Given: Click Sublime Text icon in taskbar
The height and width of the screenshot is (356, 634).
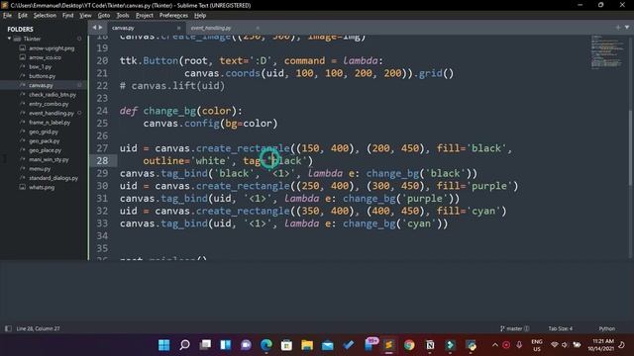Looking at the screenshot, I should pyautogui.click(x=389, y=345).
